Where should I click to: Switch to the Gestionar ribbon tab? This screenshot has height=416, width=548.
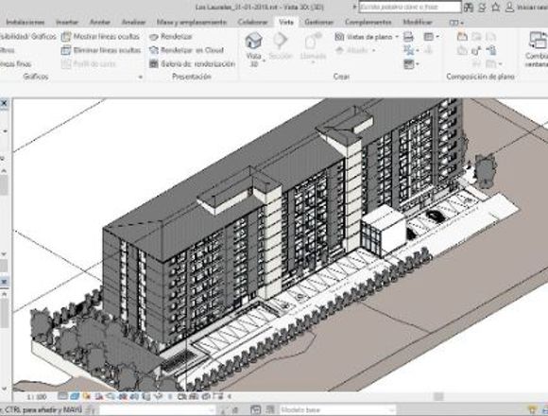coord(318,23)
